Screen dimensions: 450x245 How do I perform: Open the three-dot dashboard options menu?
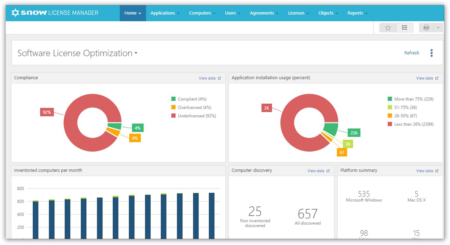pos(431,53)
